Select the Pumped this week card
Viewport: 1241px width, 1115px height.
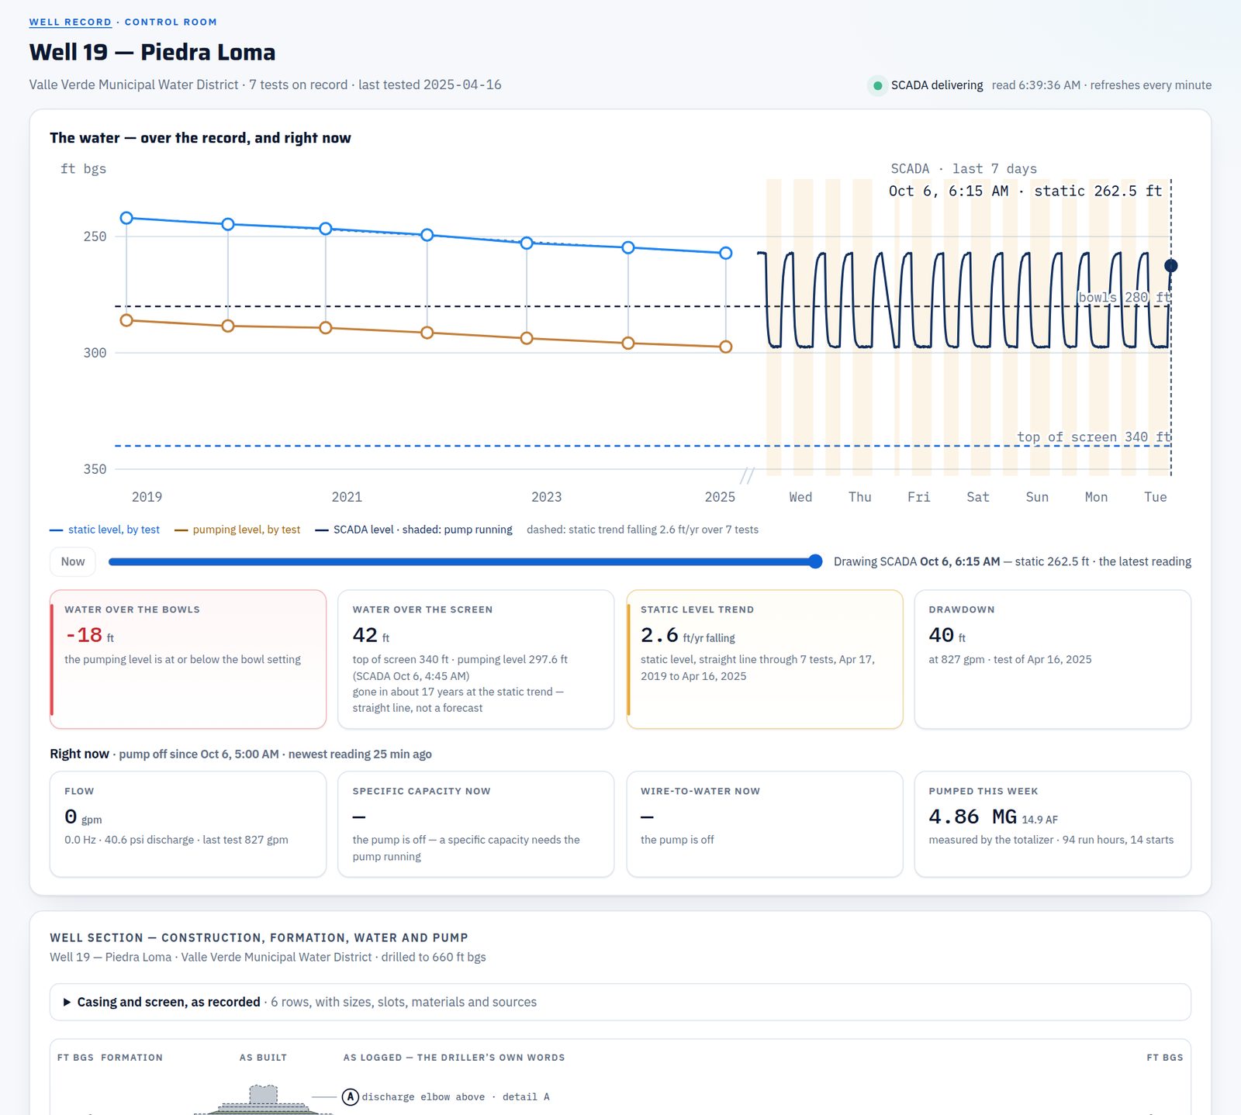pos(1053,824)
